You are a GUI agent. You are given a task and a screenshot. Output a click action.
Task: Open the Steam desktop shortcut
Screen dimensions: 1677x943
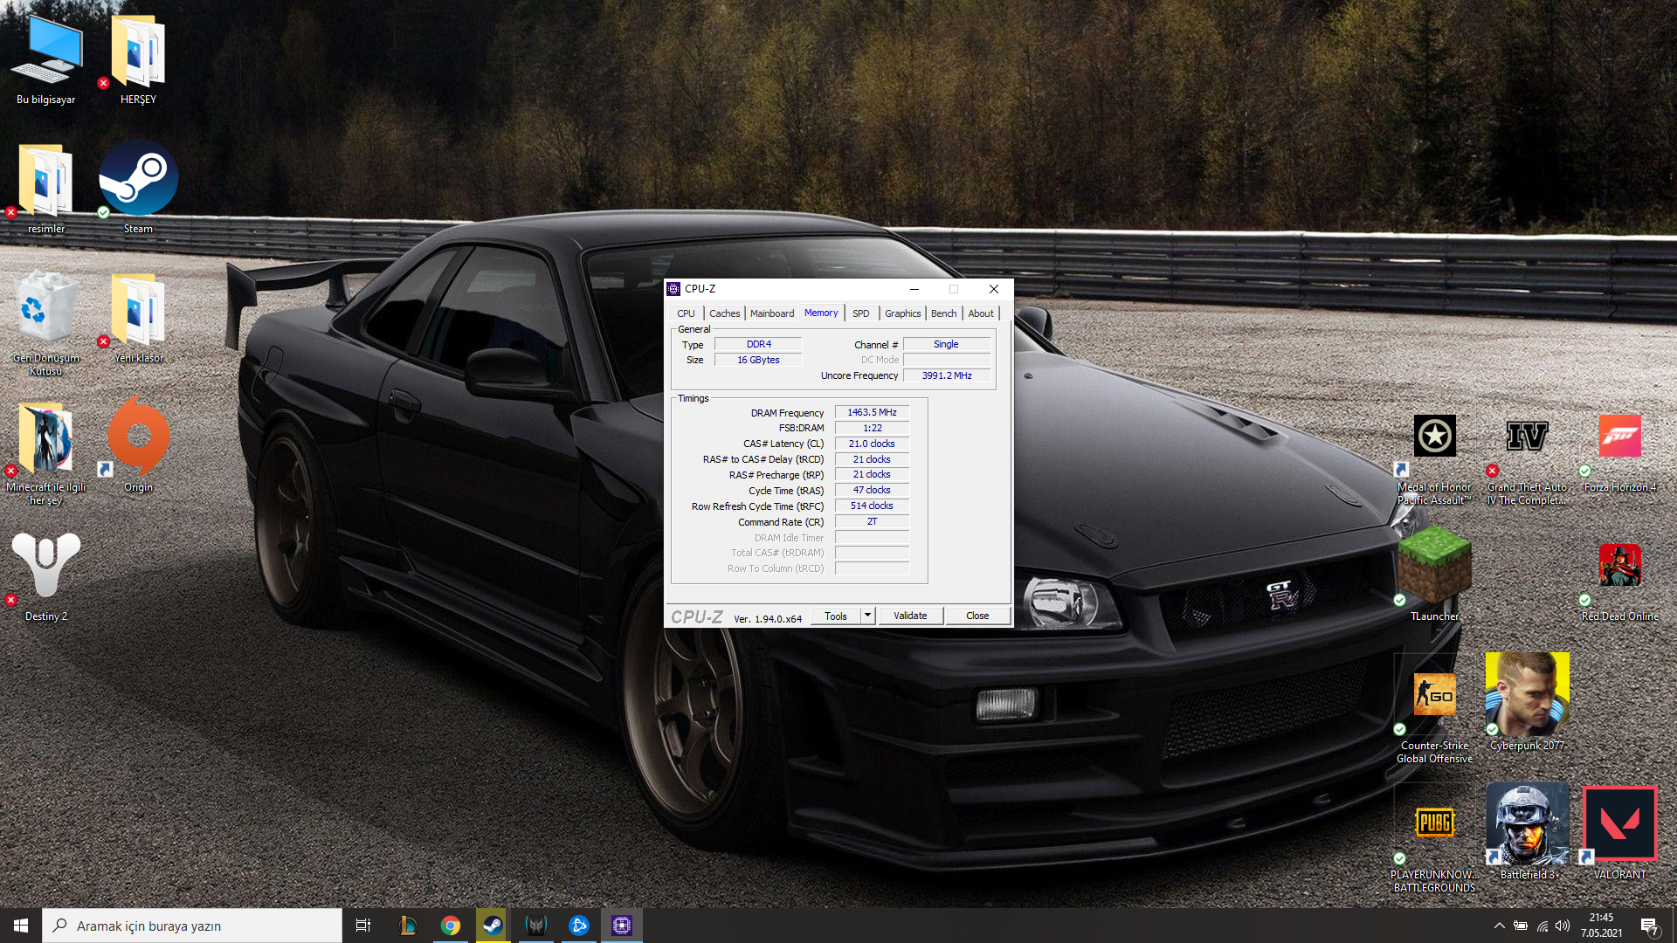138,188
